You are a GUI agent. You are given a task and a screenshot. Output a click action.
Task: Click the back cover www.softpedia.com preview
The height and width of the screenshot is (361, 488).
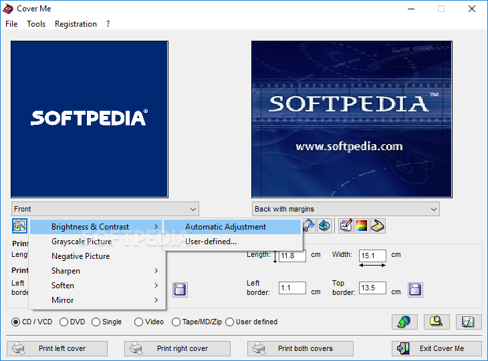[352, 119]
